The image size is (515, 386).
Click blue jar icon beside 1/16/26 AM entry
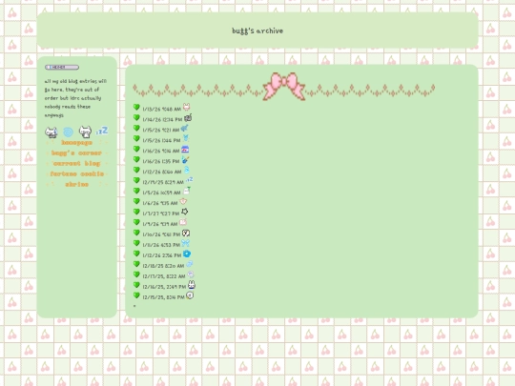click(x=185, y=150)
